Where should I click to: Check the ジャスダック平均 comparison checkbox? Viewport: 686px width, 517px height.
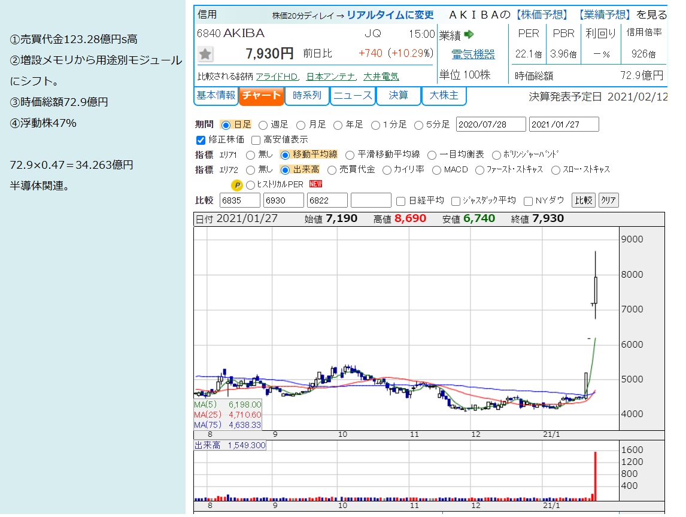coord(456,201)
